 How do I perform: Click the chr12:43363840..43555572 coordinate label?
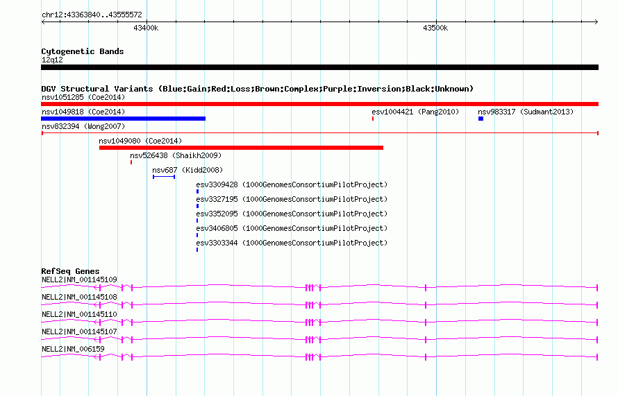(92, 15)
